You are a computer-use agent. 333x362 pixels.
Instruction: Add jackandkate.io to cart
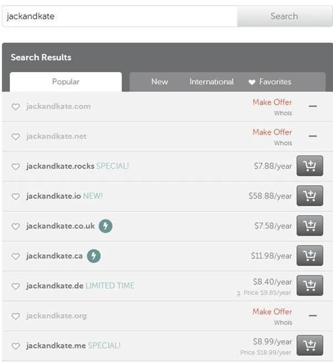(310, 196)
